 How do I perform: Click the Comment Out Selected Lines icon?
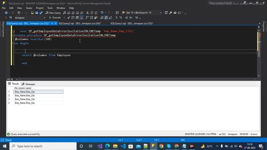coord(116,17)
